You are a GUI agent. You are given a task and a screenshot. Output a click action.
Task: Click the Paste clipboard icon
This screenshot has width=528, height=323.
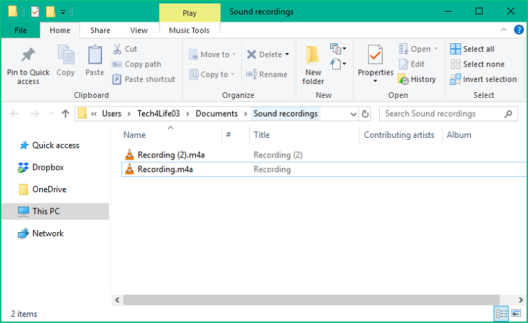point(95,55)
